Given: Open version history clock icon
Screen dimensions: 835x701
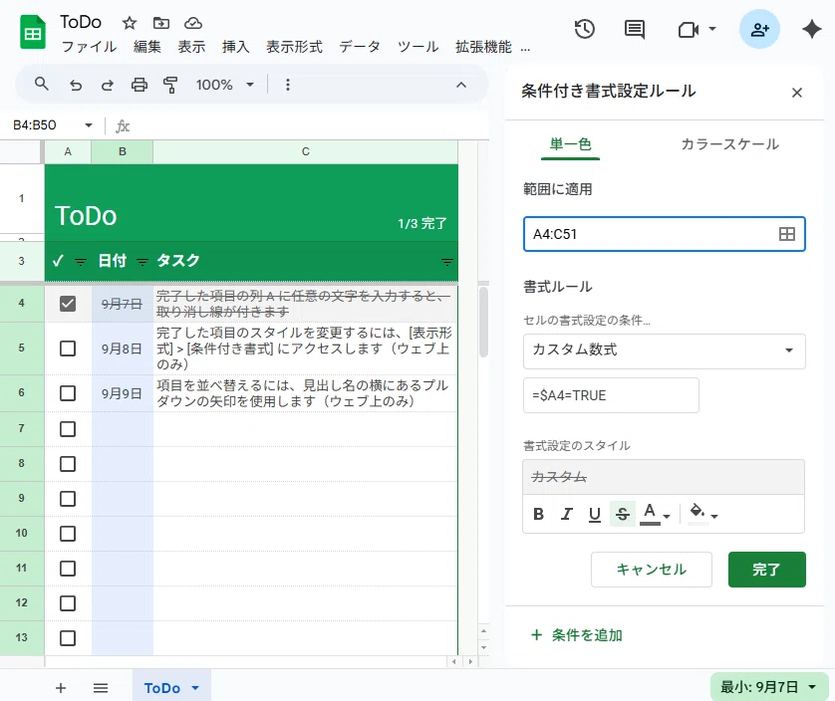Looking at the screenshot, I should pos(584,29).
